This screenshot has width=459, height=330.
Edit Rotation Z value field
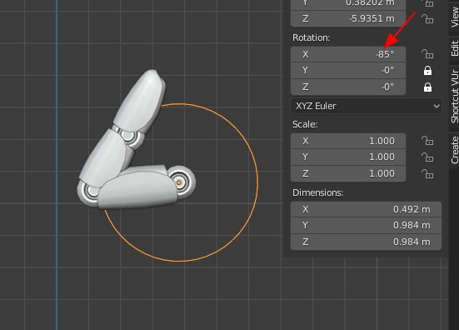348,87
